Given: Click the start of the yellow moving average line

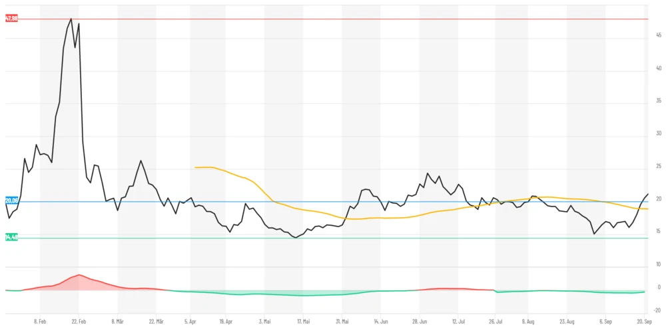Looking at the screenshot, I should (x=195, y=167).
